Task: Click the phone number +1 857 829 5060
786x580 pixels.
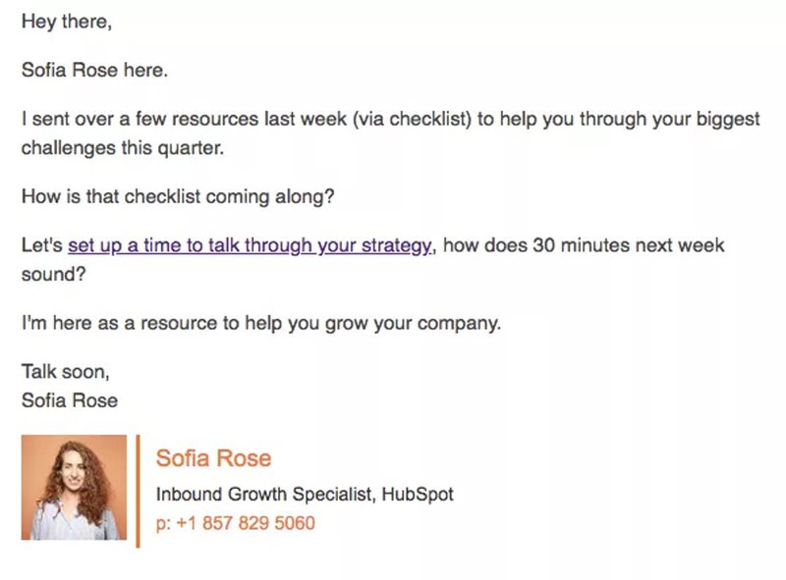Action: (x=246, y=523)
